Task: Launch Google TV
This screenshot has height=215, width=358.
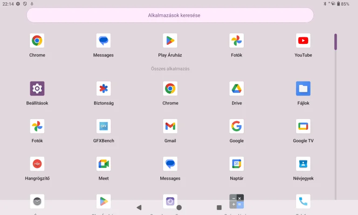Action: [303, 126]
